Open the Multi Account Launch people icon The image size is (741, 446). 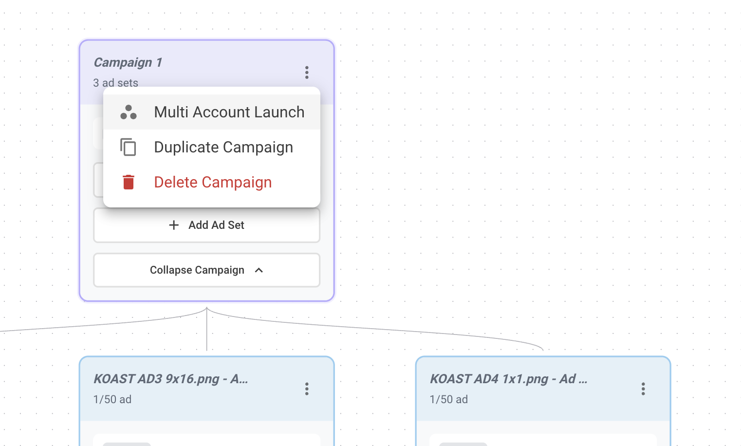128,112
